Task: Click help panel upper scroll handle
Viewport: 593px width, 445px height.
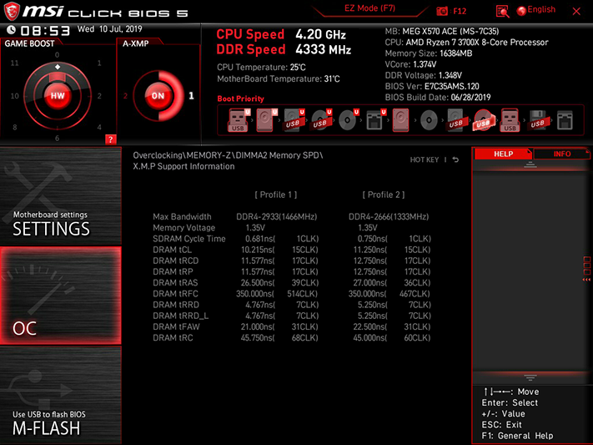Action: click(x=530, y=164)
